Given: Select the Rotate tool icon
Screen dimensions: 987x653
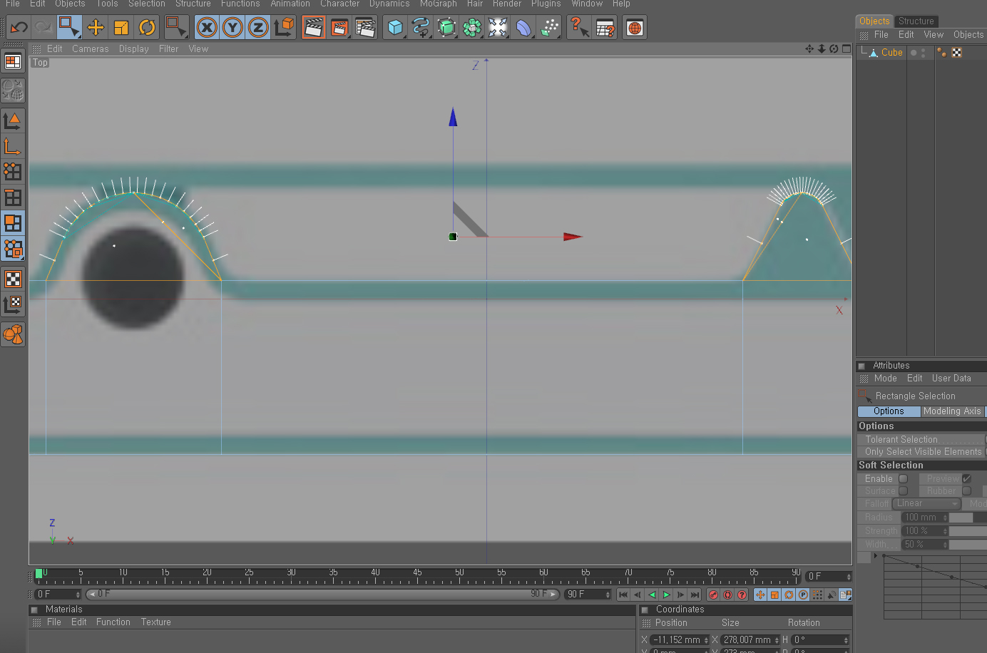Looking at the screenshot, I should tap(147, 28).
